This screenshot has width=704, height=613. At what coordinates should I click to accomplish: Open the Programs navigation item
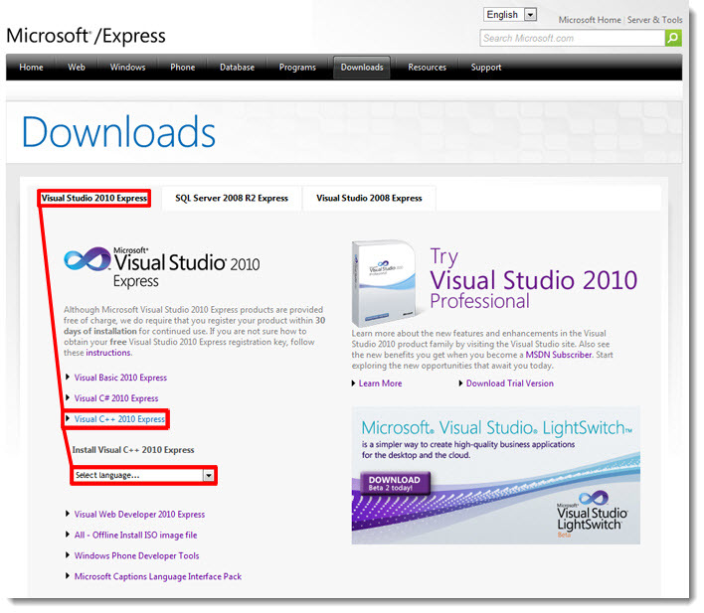[297, 68]
